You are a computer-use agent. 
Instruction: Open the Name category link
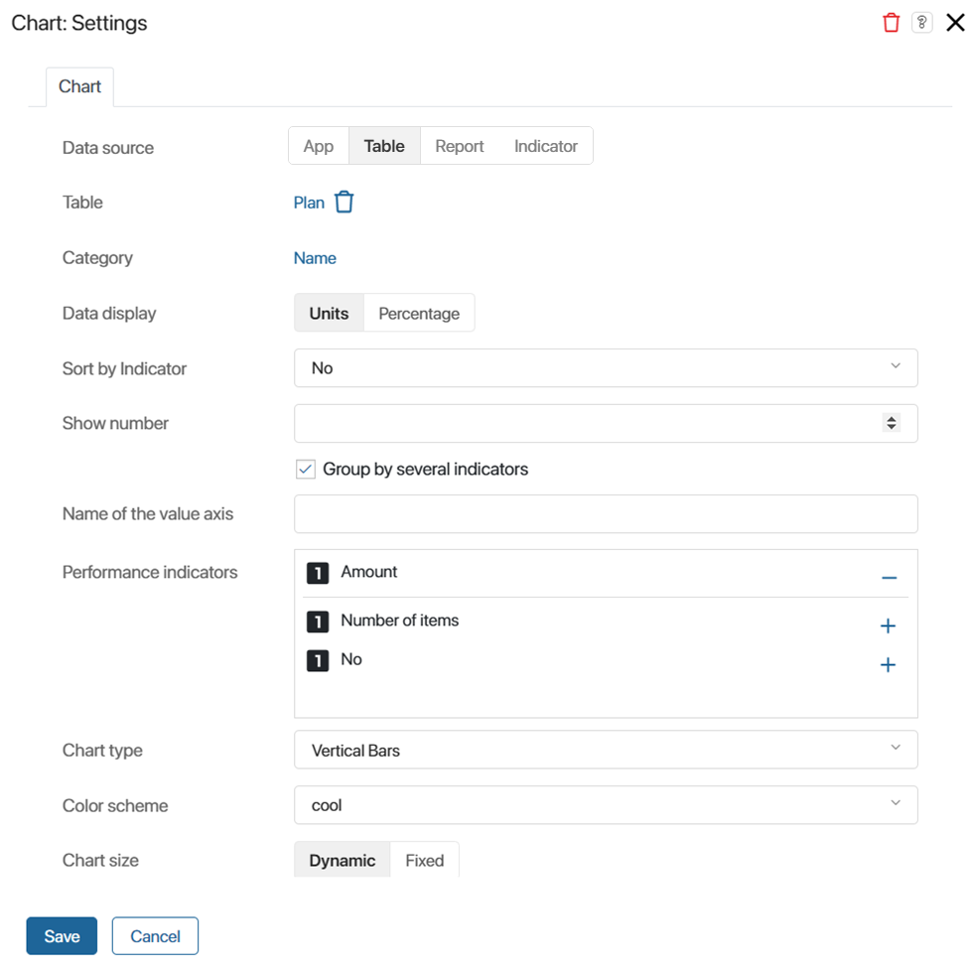[315, 258]
